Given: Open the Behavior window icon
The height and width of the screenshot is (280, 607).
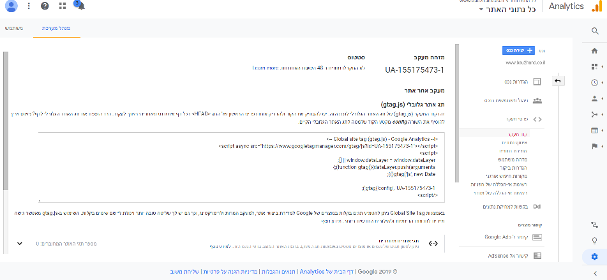Looking at the screenshot, I should tap(594, 130).
